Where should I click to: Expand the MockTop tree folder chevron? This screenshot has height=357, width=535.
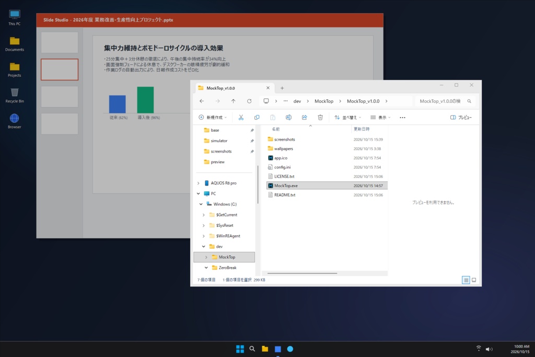pos(206,257)
